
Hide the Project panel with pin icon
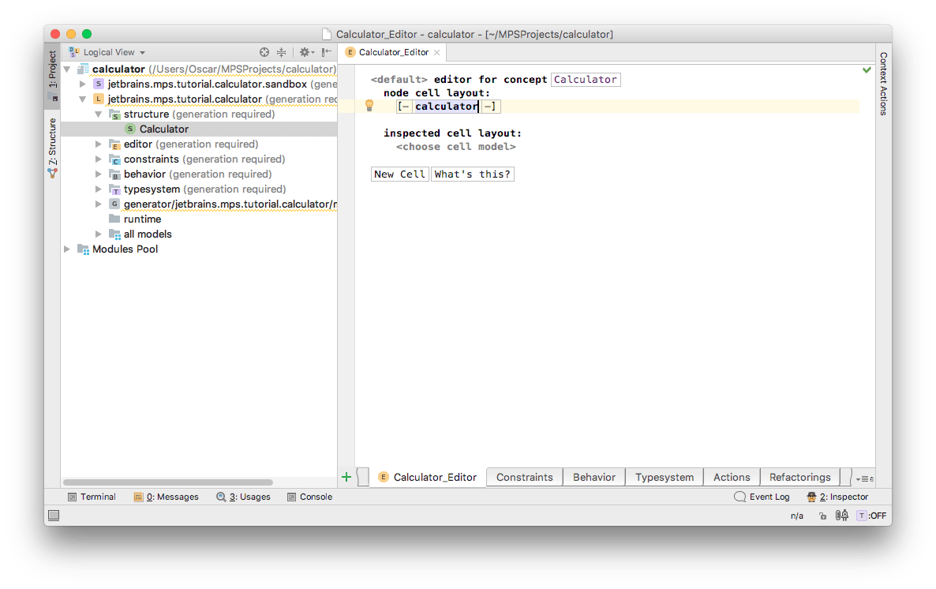click(327, 52)
